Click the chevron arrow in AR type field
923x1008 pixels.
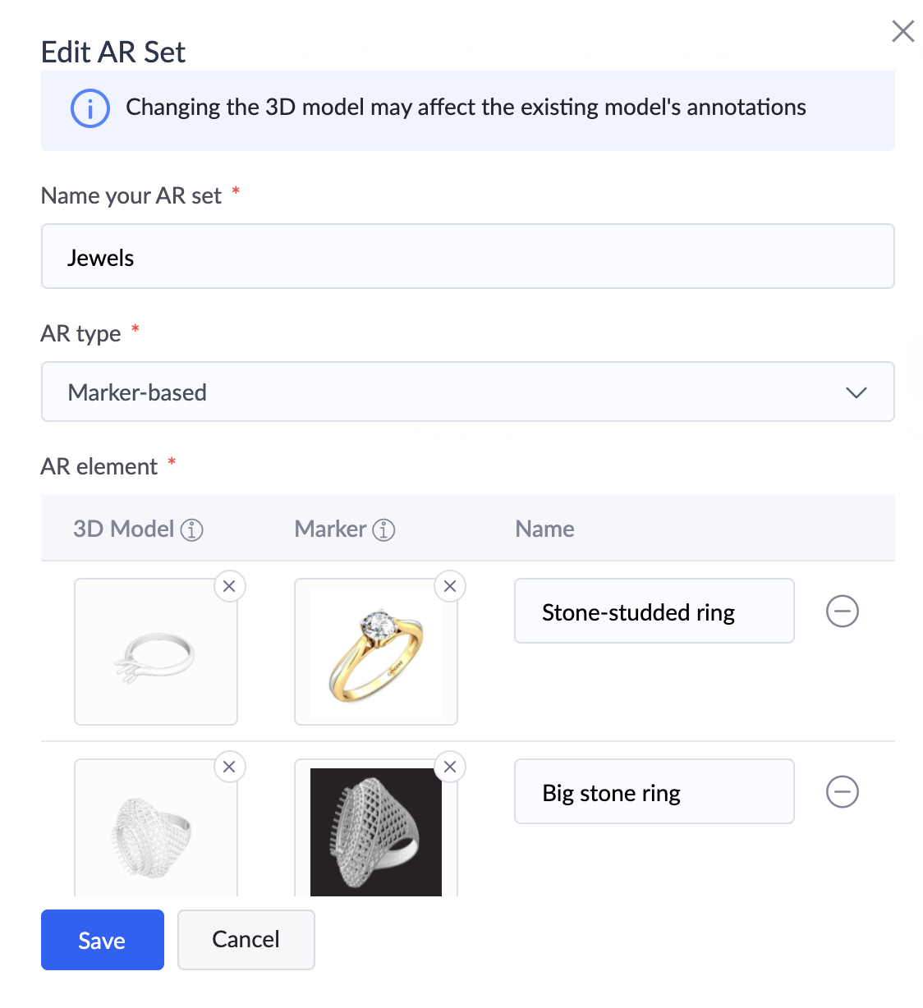856,392
